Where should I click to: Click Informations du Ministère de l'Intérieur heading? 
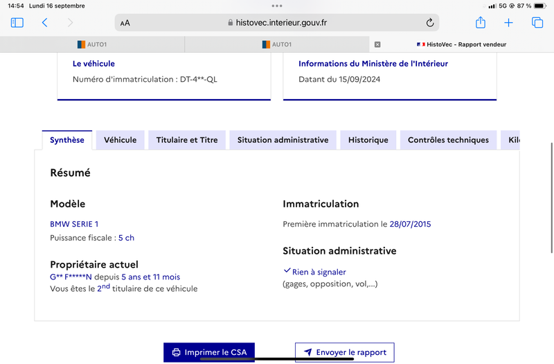[373, 64]
